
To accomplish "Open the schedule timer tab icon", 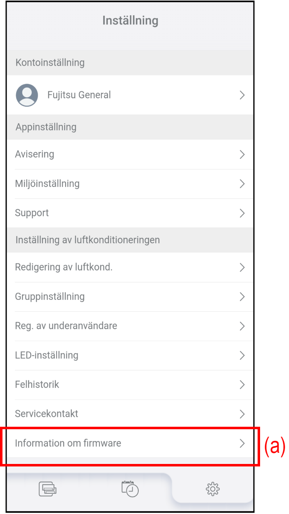I will [x=130, y=489].
